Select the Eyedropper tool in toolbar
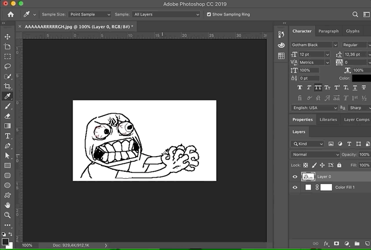Image resolution: width=371 pixels, height=250 pixels. point(8,96)
